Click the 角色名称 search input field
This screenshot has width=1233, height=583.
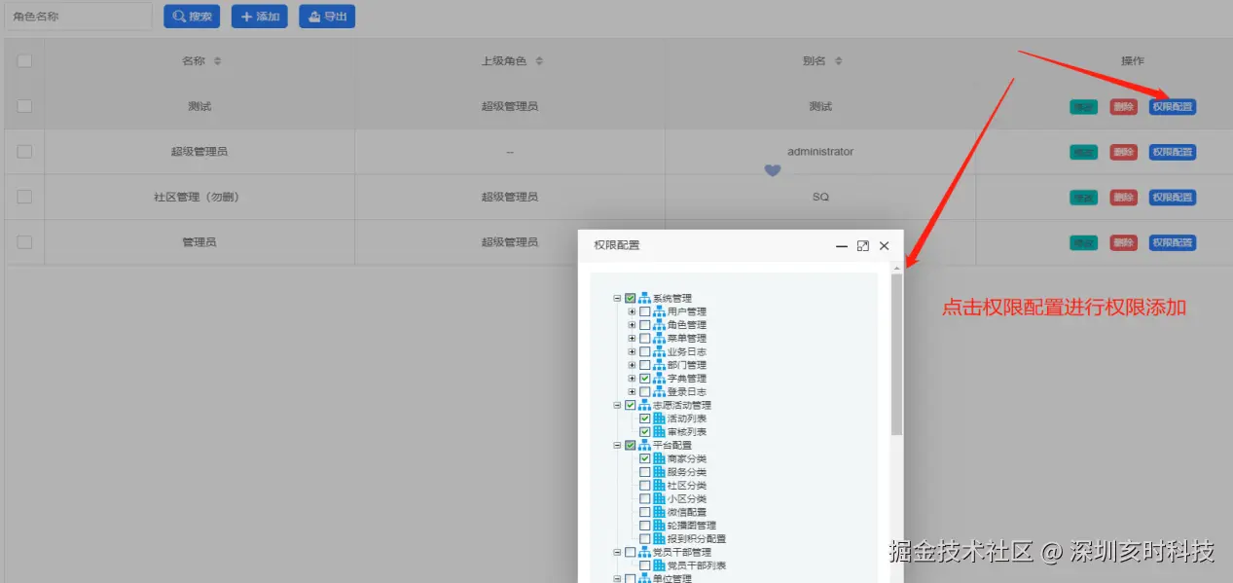click(x=78, y=17)
